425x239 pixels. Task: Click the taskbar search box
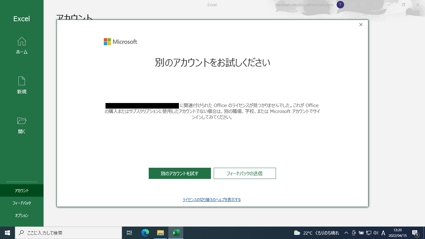[x=68, y=233]
